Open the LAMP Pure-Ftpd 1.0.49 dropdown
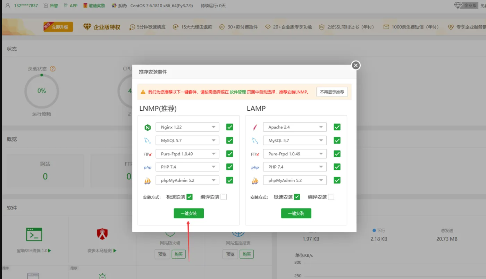The image size is (486, 279). tap(295, 154)
